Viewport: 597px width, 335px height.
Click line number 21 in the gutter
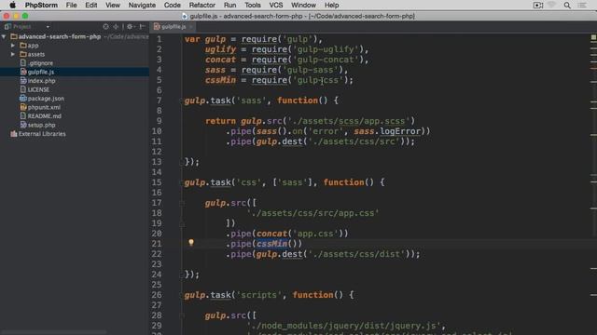pos(157,244)
